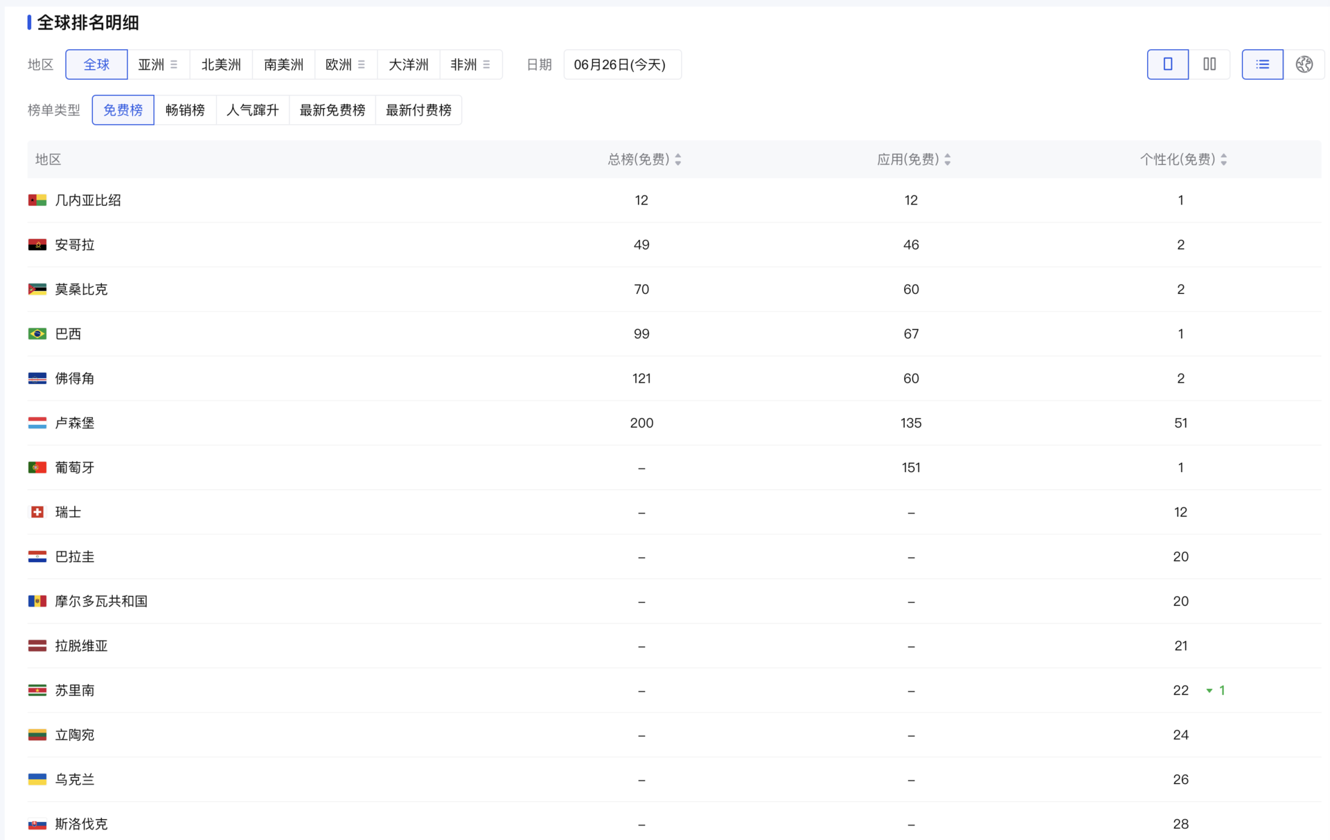Select 畅销榜 chart type
Screen dimensions: 1330x840
(x=185, y=110)
